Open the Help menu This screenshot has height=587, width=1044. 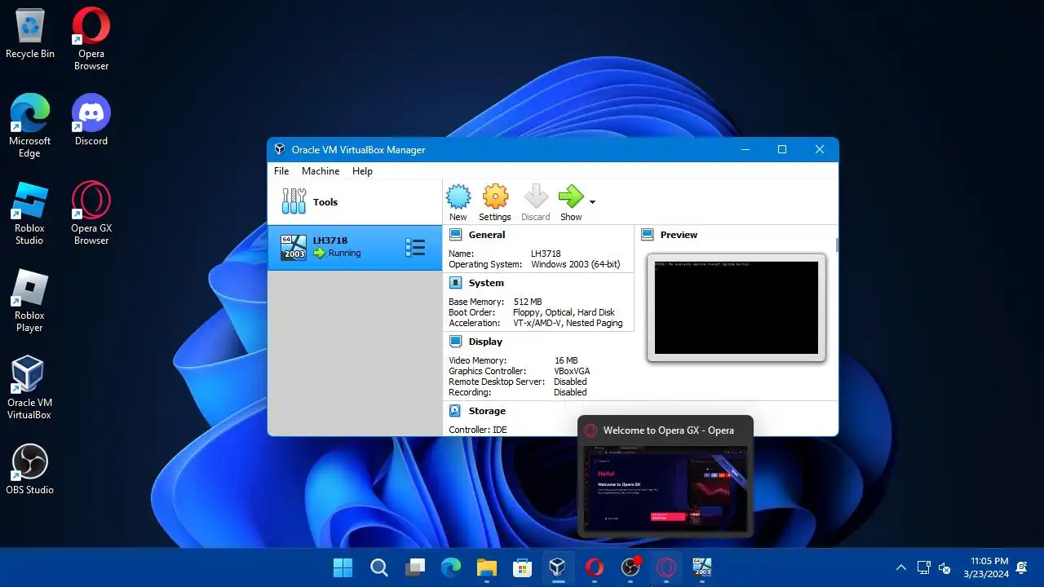[x=362, y=171]
